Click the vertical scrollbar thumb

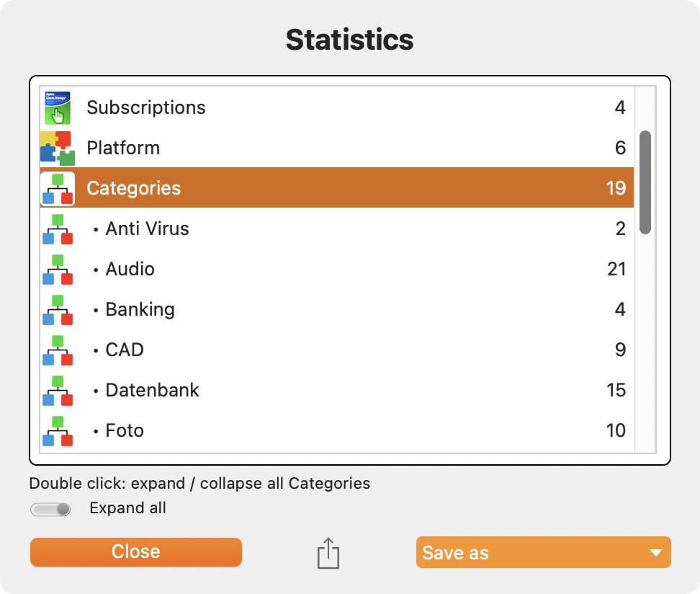tap(645, 182)
